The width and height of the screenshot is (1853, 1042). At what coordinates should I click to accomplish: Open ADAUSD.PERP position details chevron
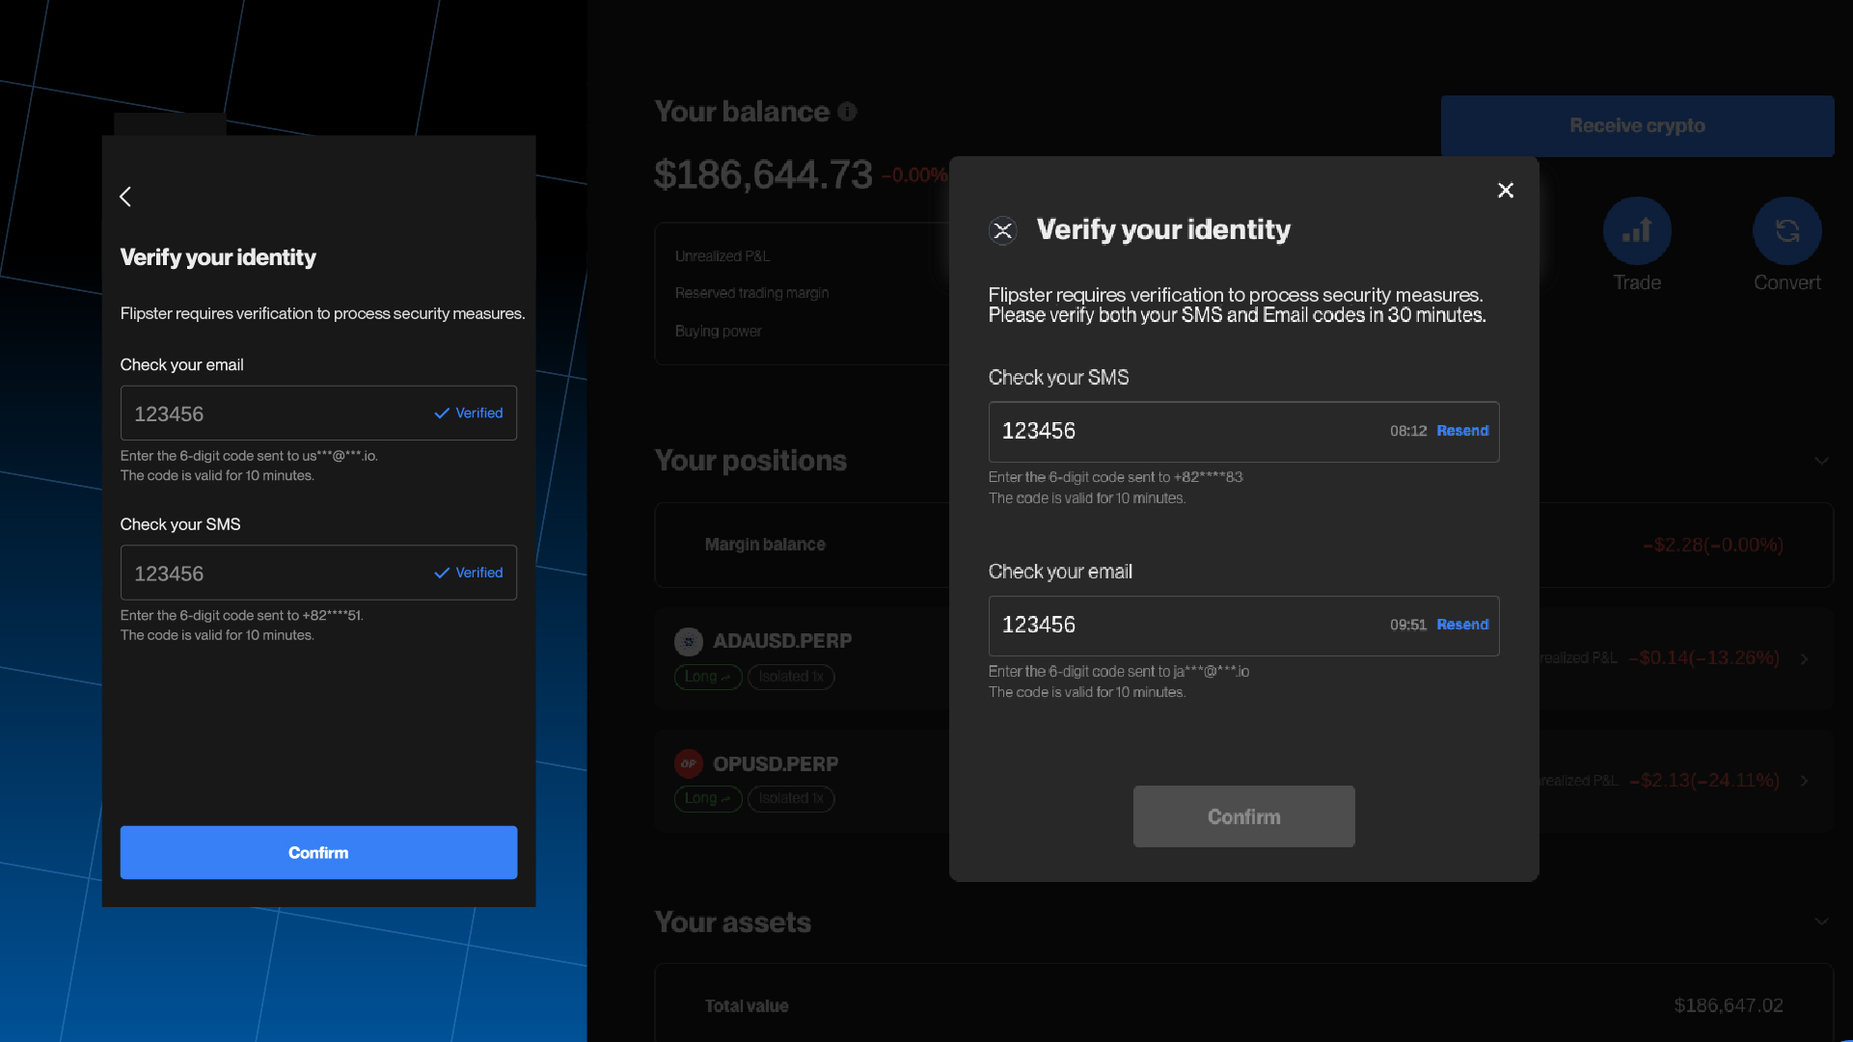1804,658
